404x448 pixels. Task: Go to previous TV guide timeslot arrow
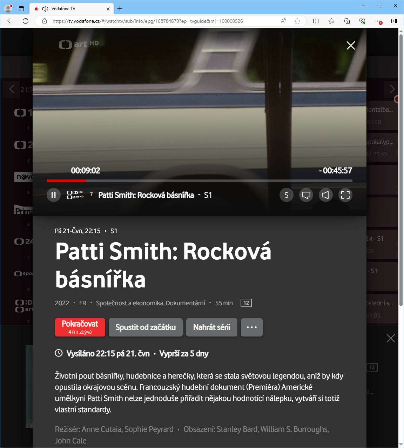12,89
